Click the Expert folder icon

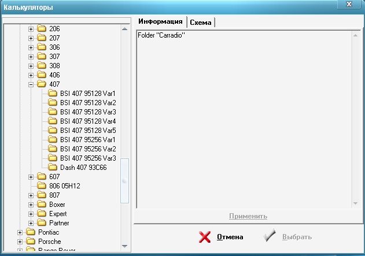click(42, 213)
